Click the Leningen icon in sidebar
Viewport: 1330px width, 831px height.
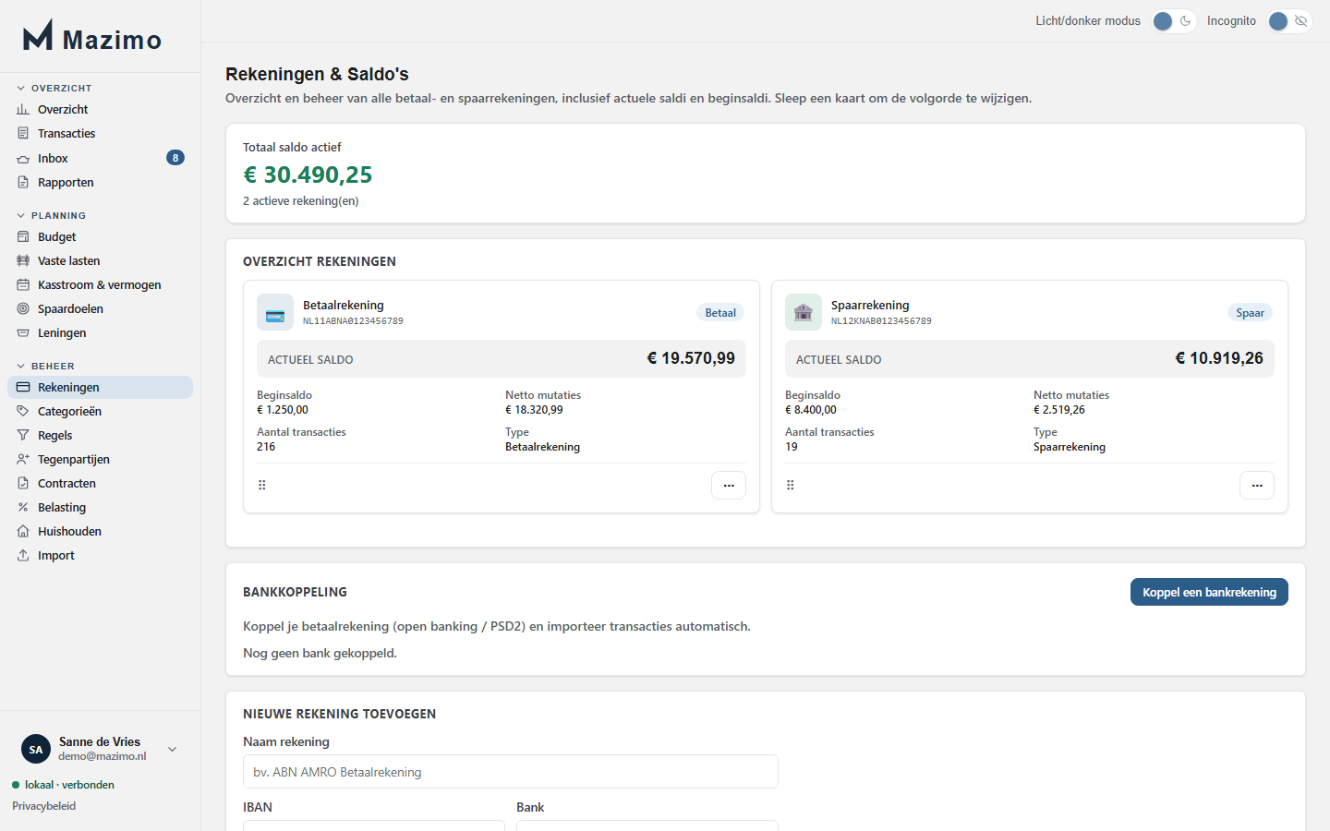23,332
